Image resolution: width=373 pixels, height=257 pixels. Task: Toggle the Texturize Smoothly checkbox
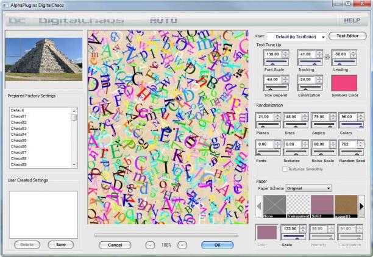tap(285, 169)
